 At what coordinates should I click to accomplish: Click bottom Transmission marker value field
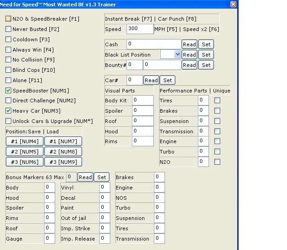[160, 238]
